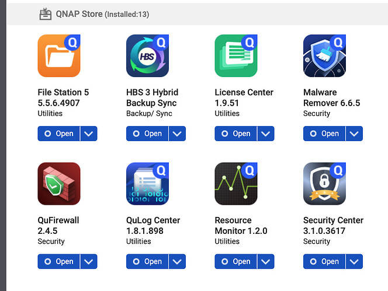Click the License Center app icon
388x291 pixels.
pos(236,56)
